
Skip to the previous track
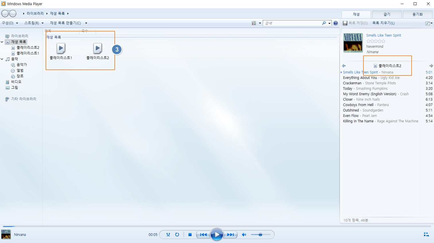tap(203, 235)
